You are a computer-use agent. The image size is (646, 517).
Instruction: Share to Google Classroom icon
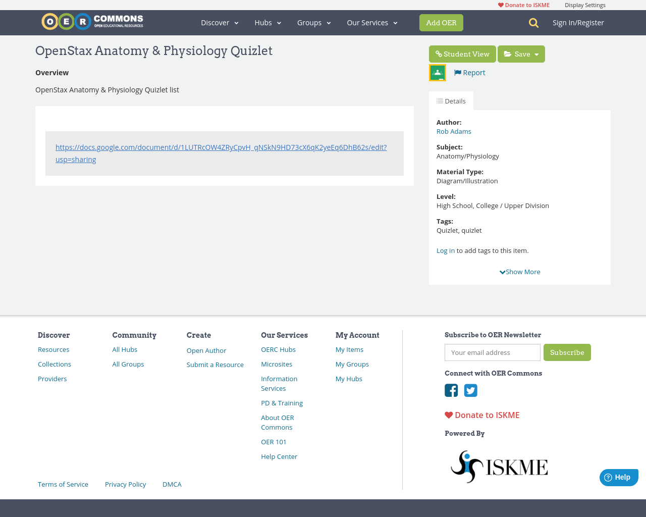pyautogui.click(x=438, y=73)
